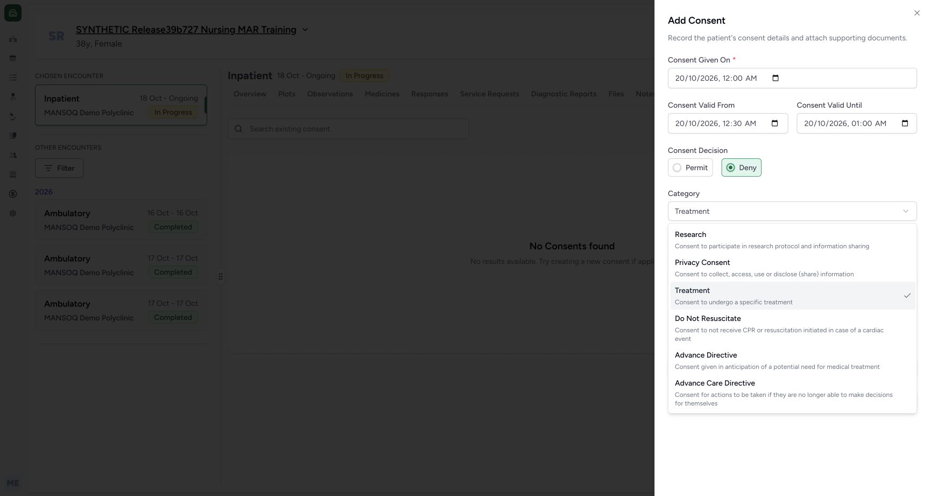Choose Do Not Resuscitate option
930x496 pixels.
tap(792, 328)
